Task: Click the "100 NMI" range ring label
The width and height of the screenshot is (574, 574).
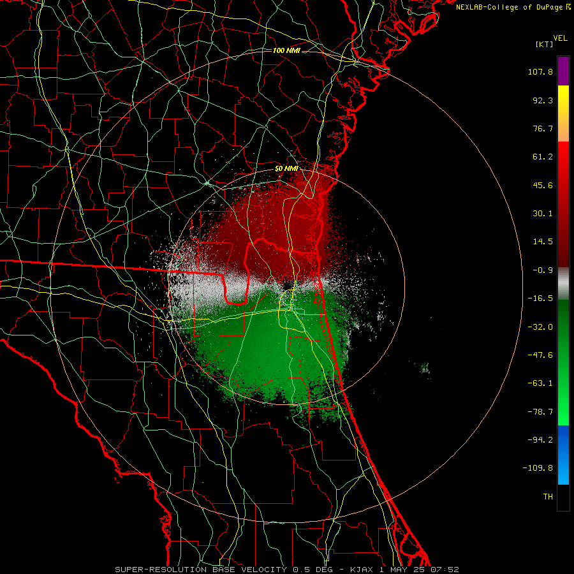Action: point(286,50)
